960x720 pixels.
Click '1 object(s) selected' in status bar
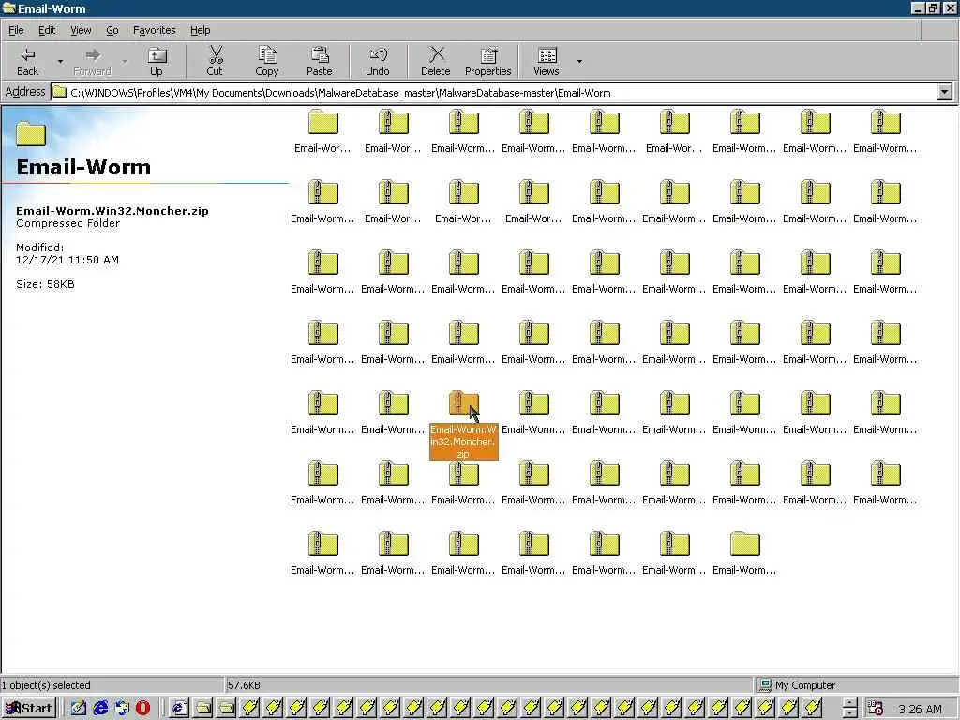click(46, 685)
